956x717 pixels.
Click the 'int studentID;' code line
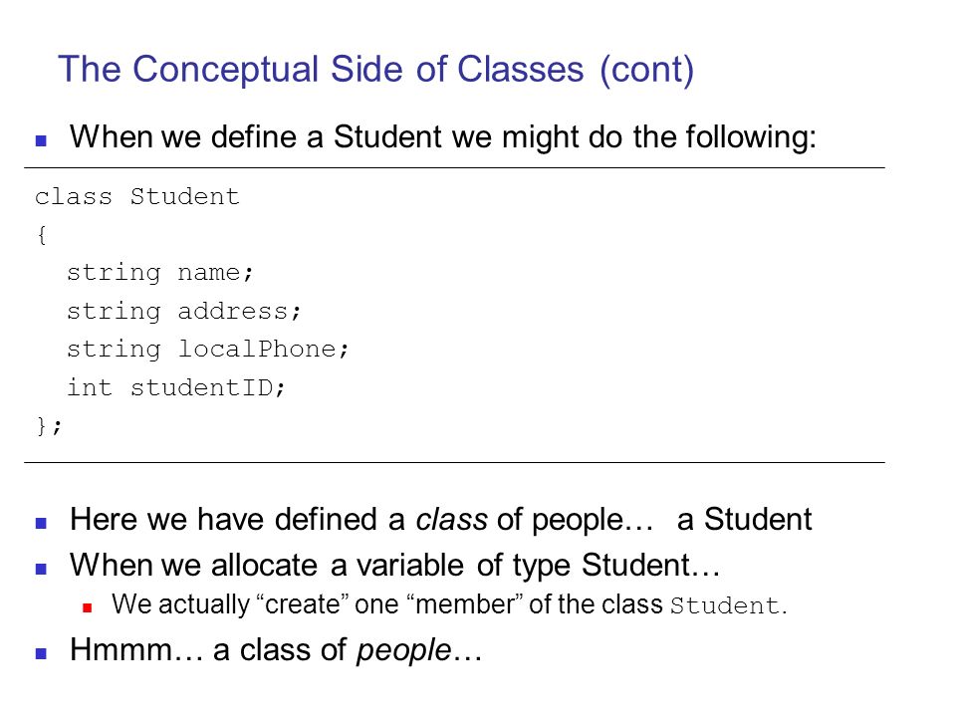(x=175, y=387)
